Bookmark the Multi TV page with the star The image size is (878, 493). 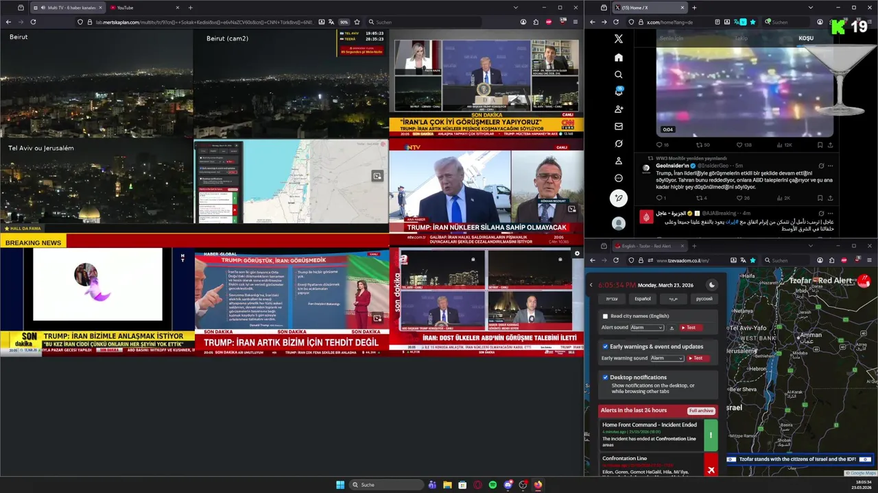[x=357, y=22]
